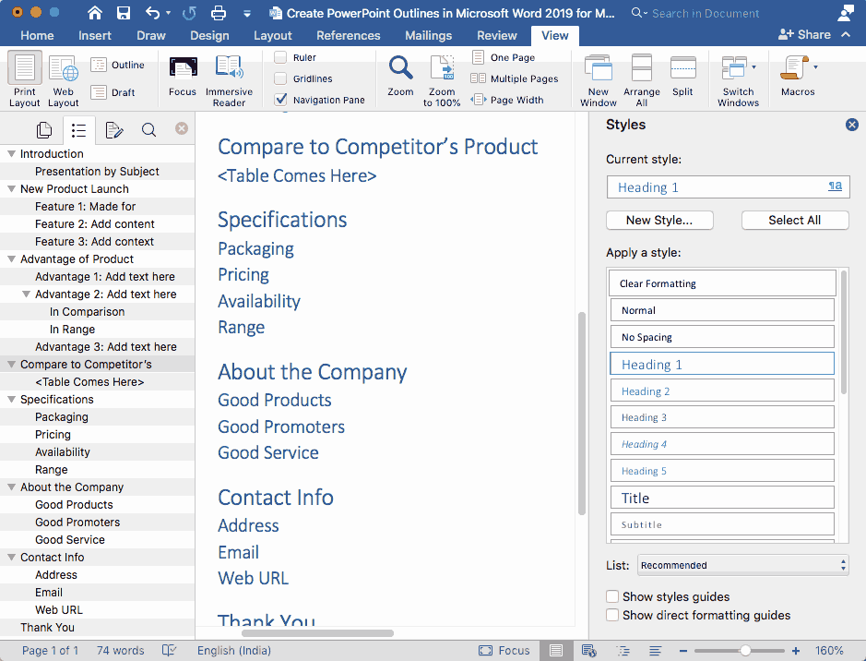Open search tab in navigation pane
The height and width of the screenshot is (661, 866).
pyautogui.click(x=148, y=130)
